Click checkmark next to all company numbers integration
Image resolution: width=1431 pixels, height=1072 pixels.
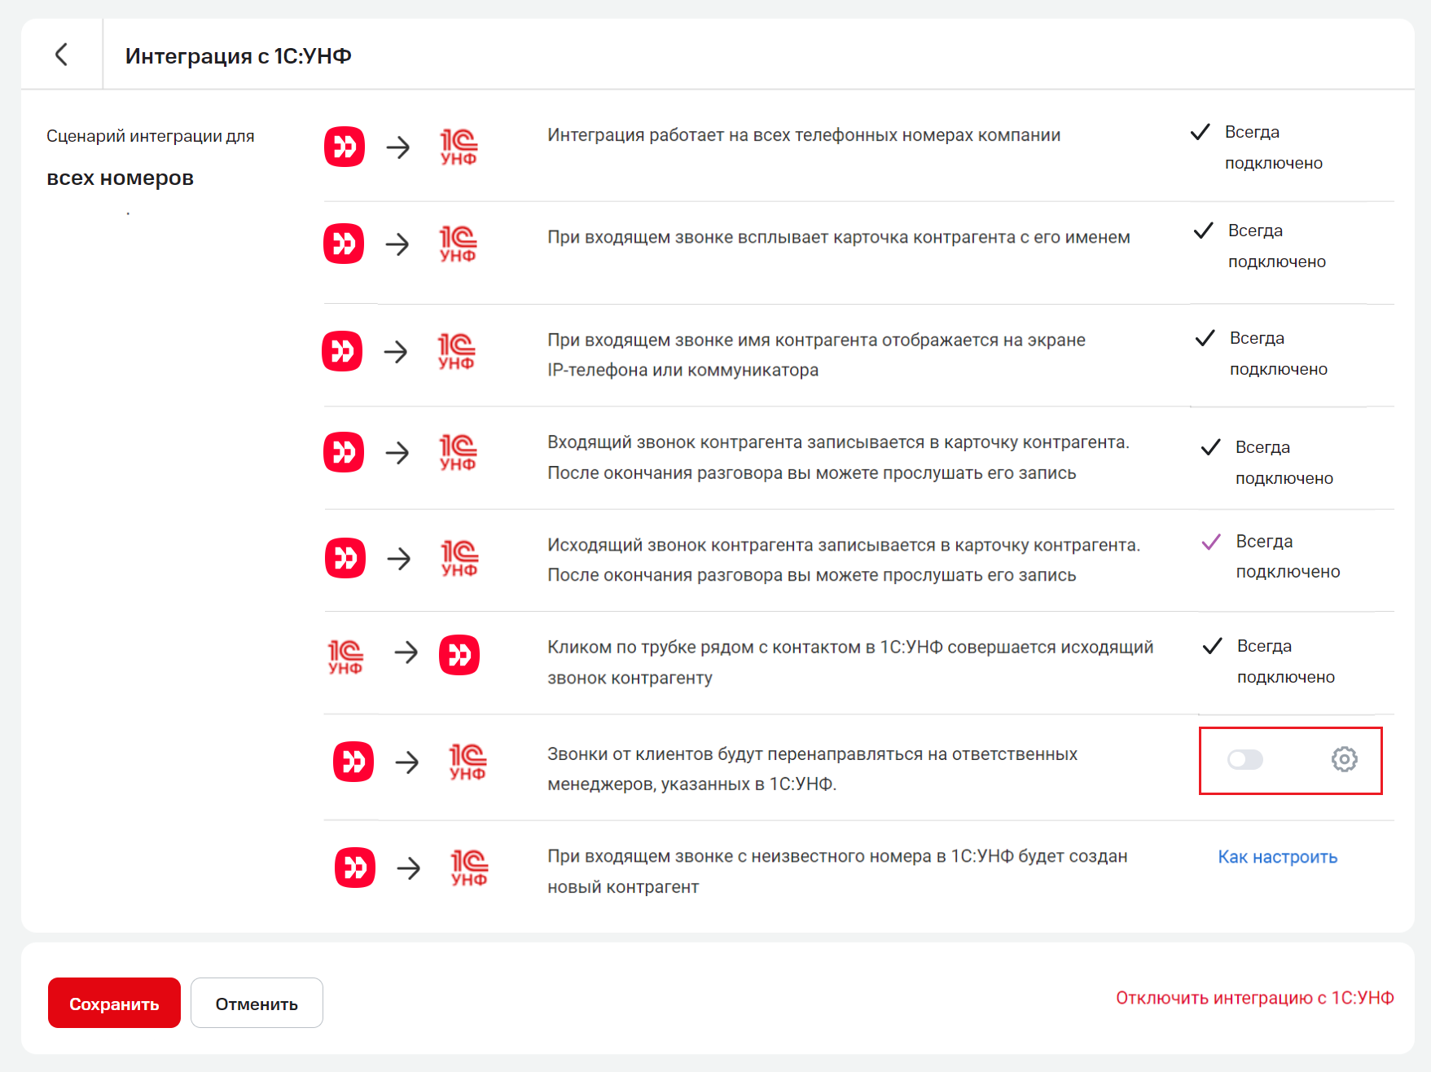pyautogui.click(x=1200, y=132)
